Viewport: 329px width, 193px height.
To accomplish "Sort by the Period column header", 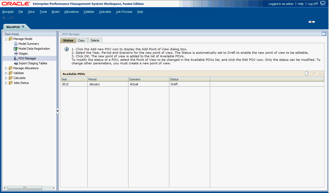I will tap(108, 79).
